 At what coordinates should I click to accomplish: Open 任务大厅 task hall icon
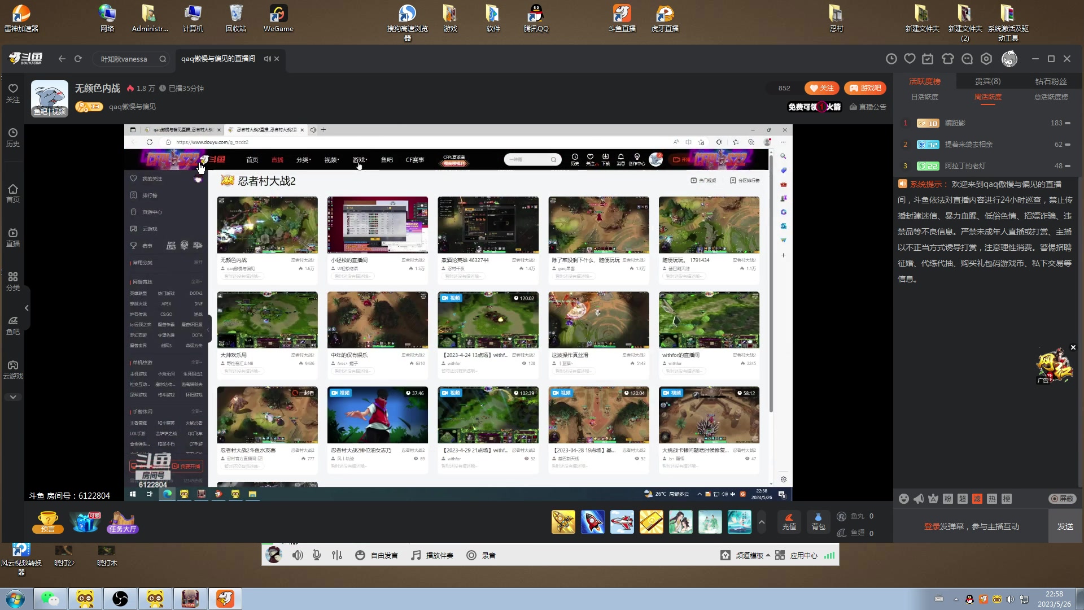coord(123,522)
